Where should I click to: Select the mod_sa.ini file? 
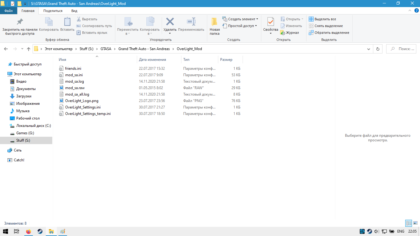pos(74,75)
